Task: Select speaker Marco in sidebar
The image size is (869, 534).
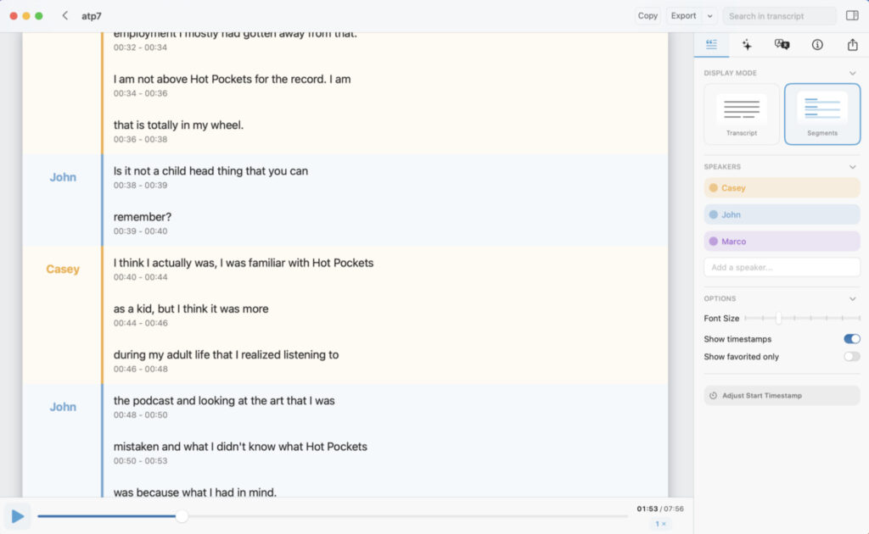Action: [782, 242]
